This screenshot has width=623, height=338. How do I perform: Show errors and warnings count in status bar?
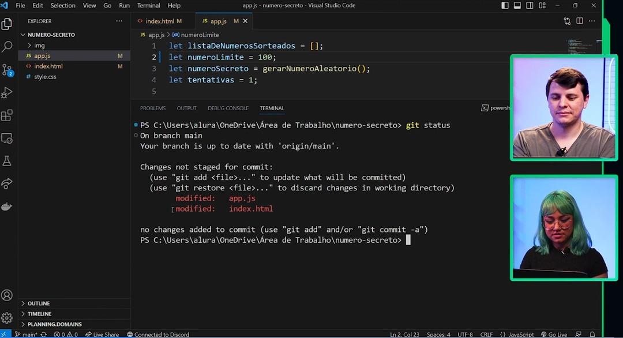coord(66,335)
